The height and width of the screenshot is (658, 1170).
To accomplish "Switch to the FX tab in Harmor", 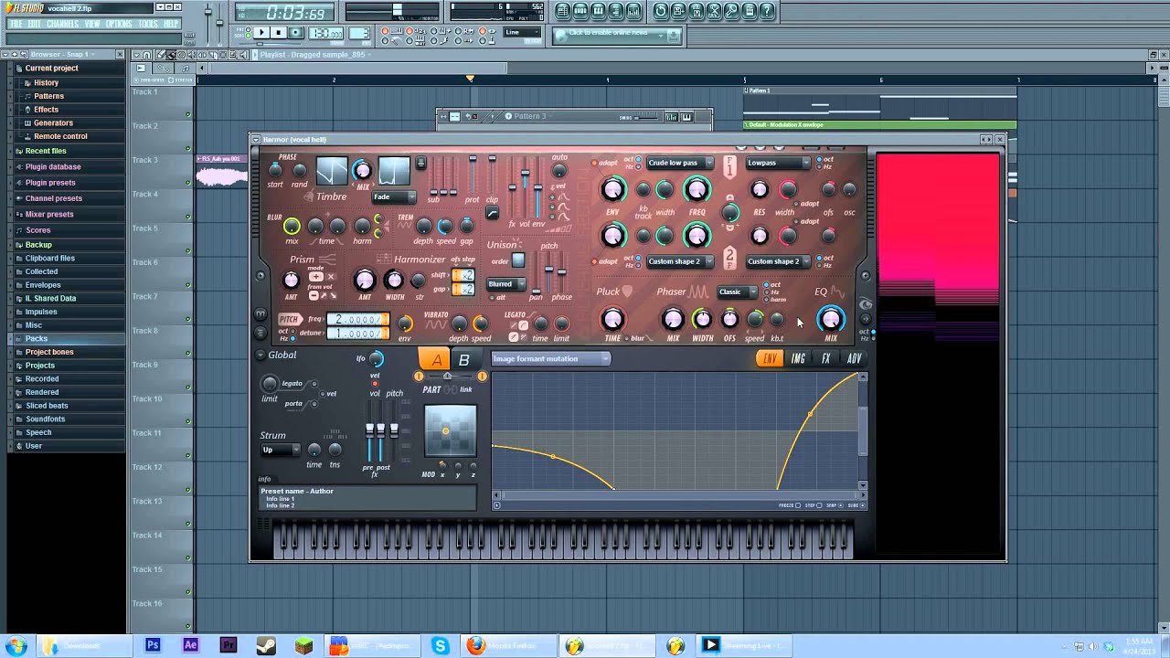I will [825, 359].
